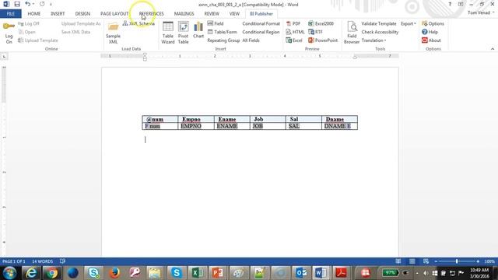Open BI Publisher Help
This screenshot has width=498, height=280.
[x=430, y=32]
